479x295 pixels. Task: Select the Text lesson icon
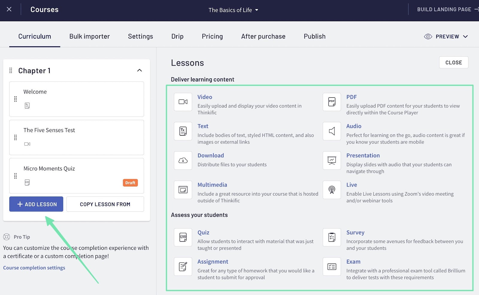[x=183, y=131]
